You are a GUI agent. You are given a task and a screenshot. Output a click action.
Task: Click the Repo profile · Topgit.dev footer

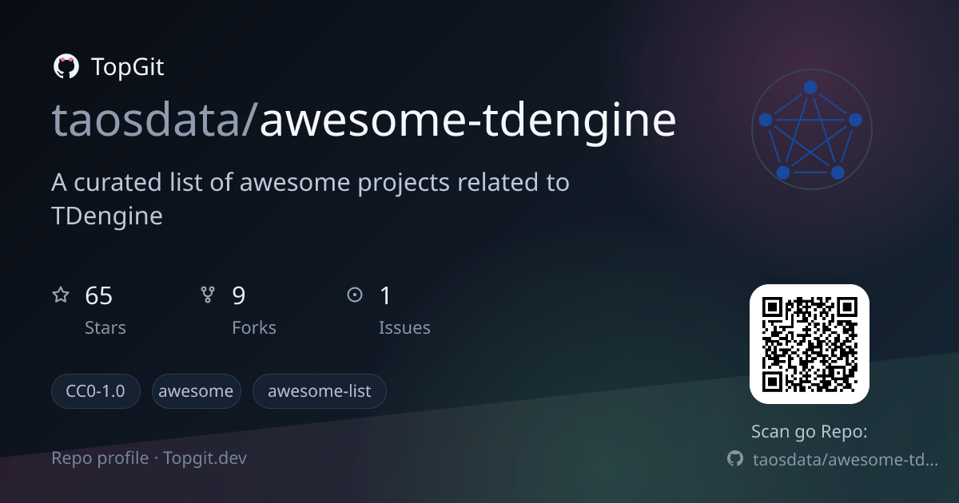149,458
